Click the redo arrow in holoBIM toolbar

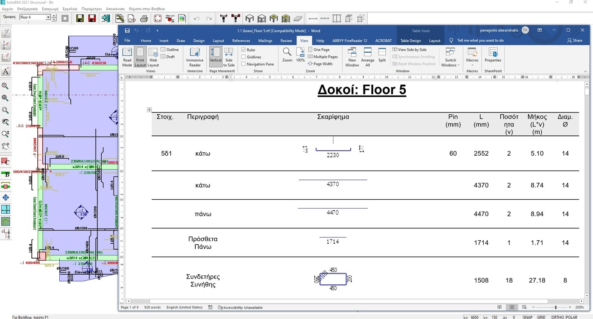pos(209,18)
